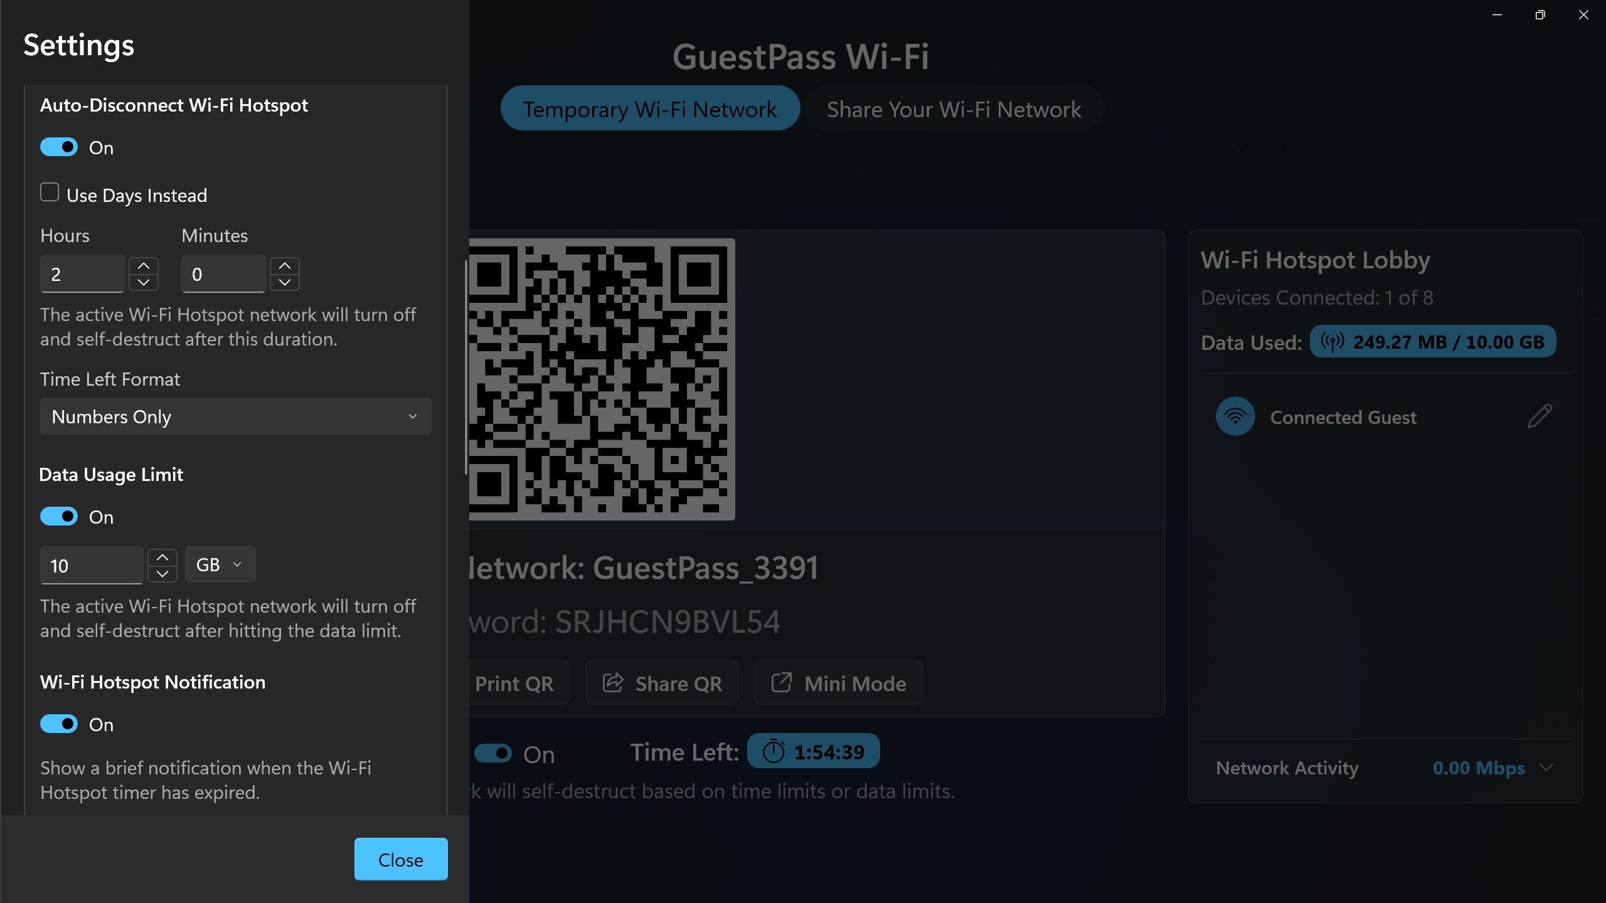Turn off Auto-Disconnect Wi-Fi Hotspot toggle
1606x903 pixels.
pyautogui.click(x=59, y=147)
